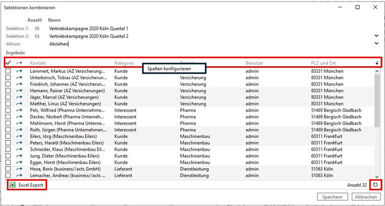
Task: Click the Excel Export button
Action: click(x=27, y=185)
